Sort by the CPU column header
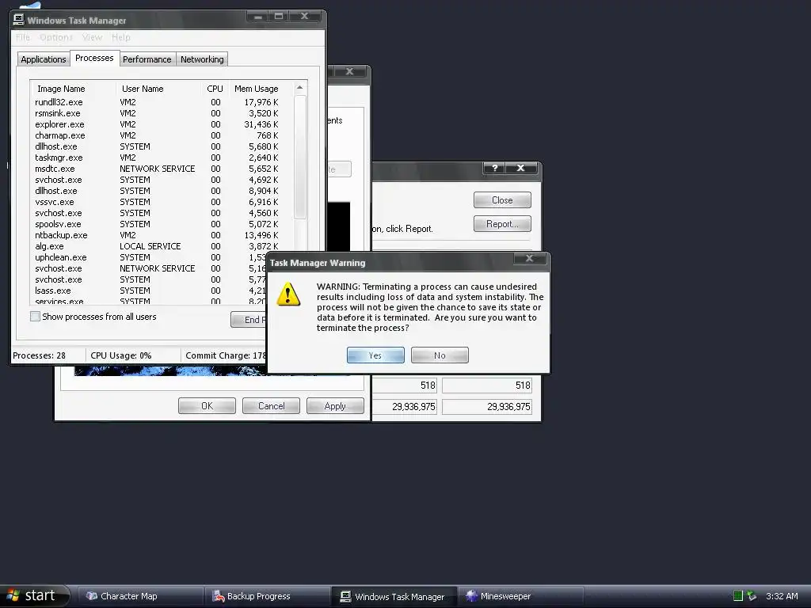 (214, 89)
